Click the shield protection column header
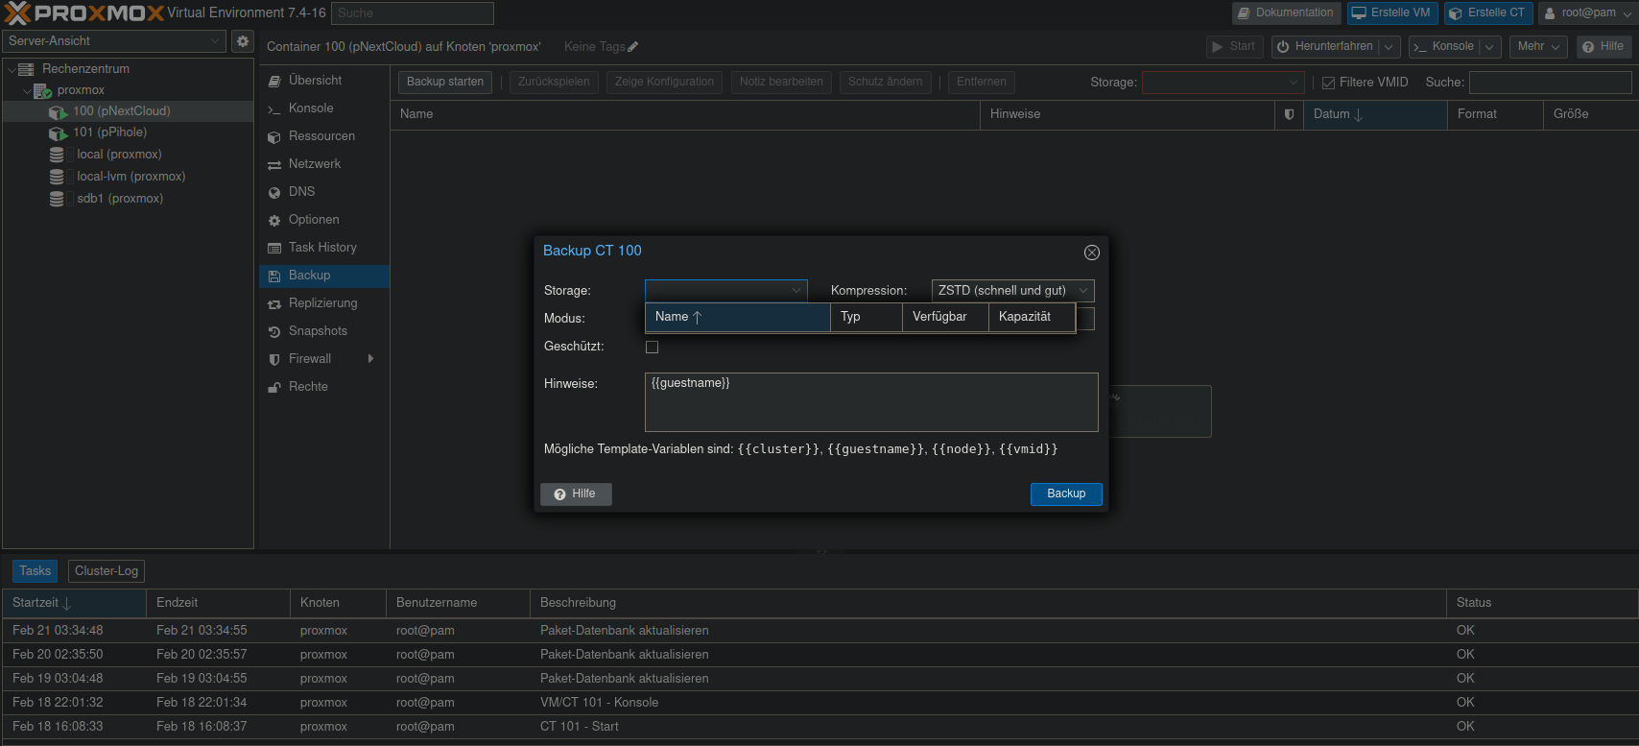1639x746 pixels. (x=1289, y=114)
